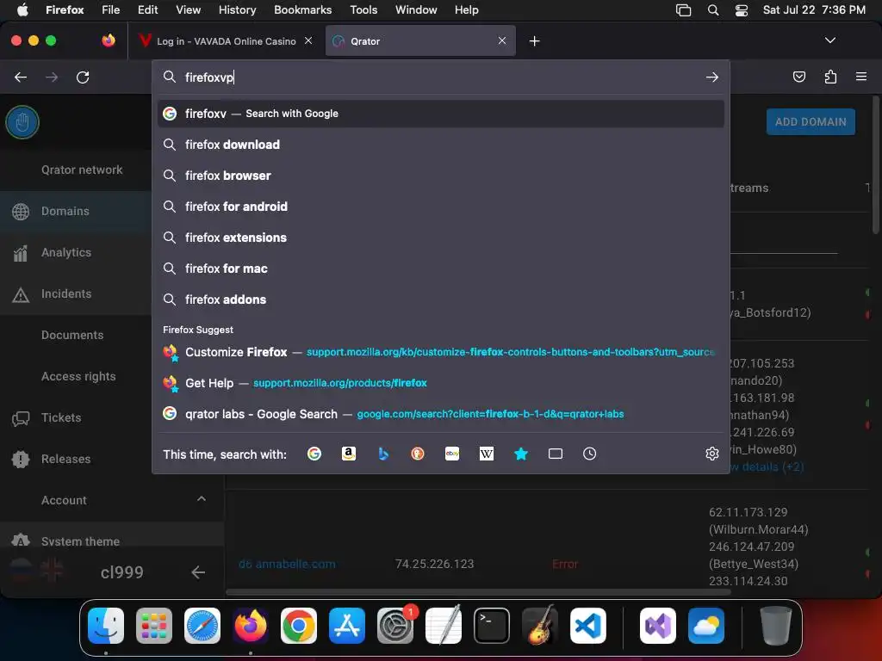Search bookmarks using the star icon
Viewport: 882px width, 661px height.
tap(521, 454)
